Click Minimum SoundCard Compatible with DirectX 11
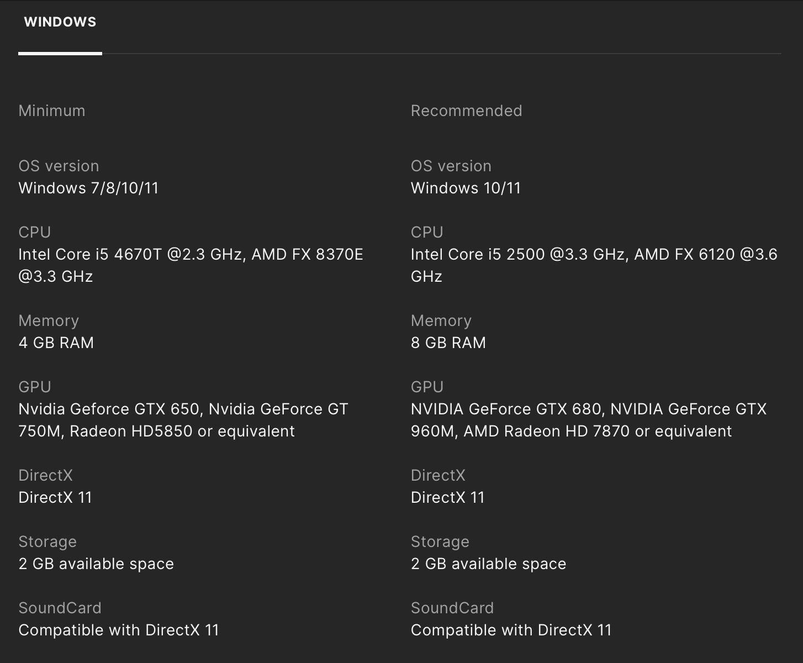 [119, 630]
